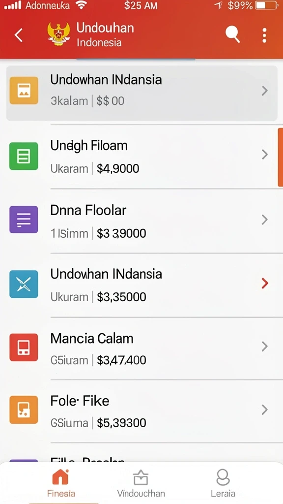Open the red chevron on Undowhan INdansia

265,283
